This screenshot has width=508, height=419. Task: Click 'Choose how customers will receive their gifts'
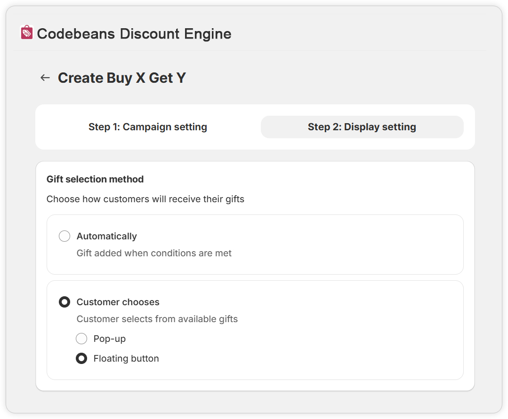[145, 199]
